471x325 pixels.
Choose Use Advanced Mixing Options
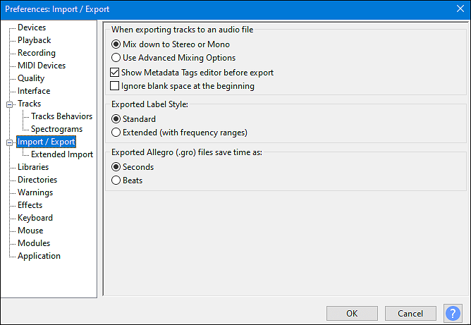116,58
